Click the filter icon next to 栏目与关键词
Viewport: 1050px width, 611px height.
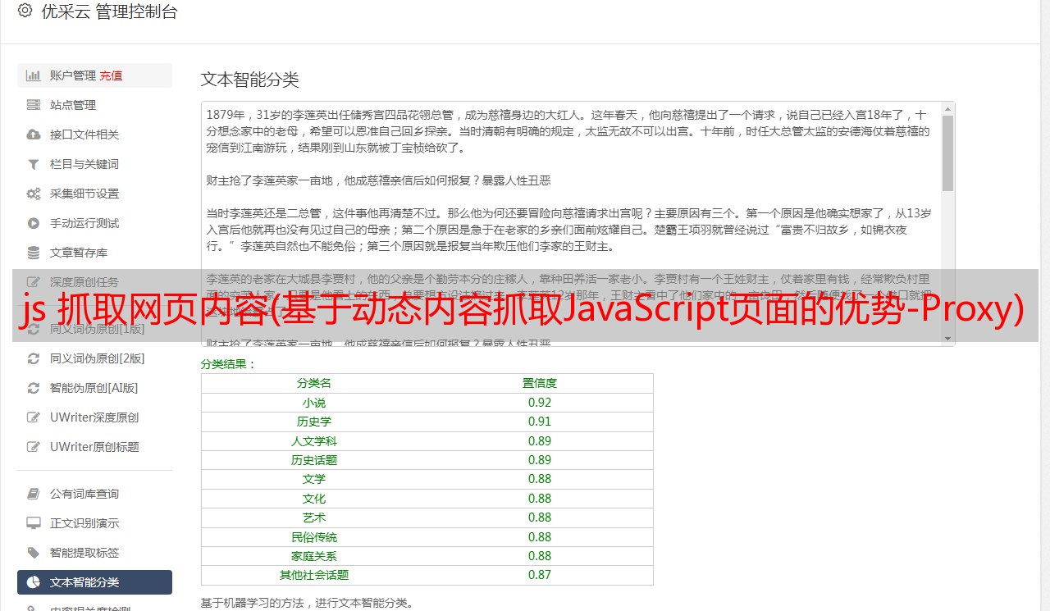click(x=34, y=164)
